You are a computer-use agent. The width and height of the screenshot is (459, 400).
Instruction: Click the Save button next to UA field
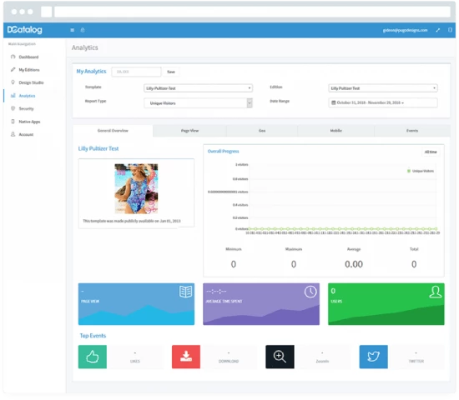[x=171, y=72]
